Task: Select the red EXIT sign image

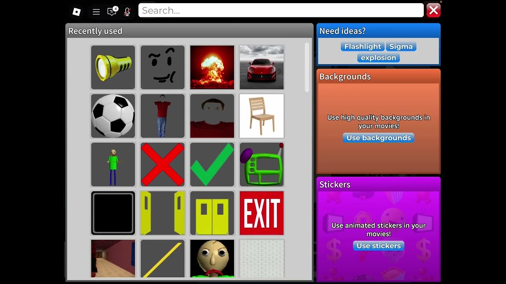Action: (x=262, y=213)
